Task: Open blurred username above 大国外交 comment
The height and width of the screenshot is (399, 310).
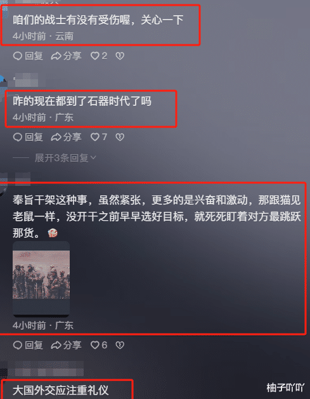Action: [x=48, y=369]
